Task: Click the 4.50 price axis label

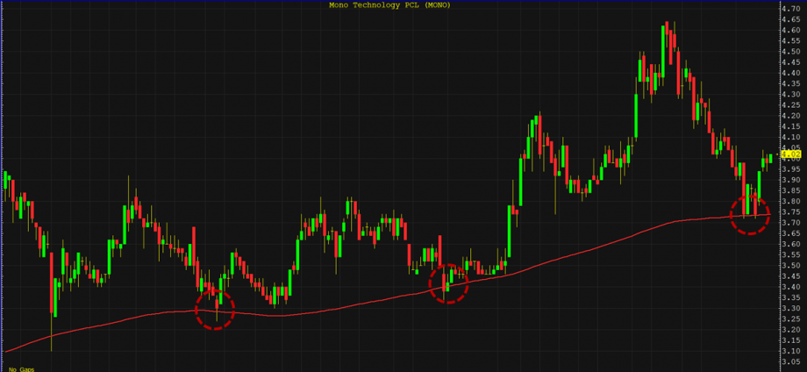Action: [791, 52]
